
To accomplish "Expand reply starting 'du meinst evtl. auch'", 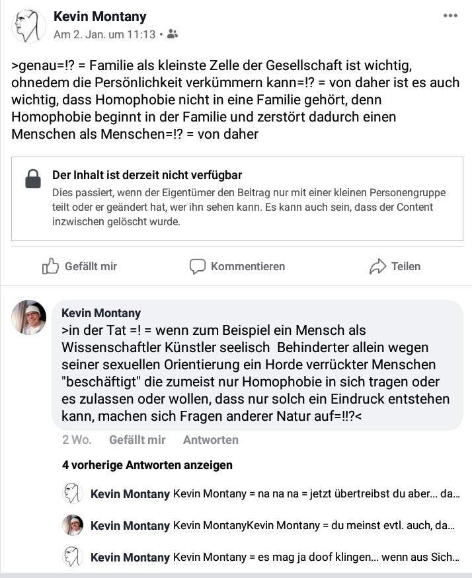I will (x=273, y=525).
